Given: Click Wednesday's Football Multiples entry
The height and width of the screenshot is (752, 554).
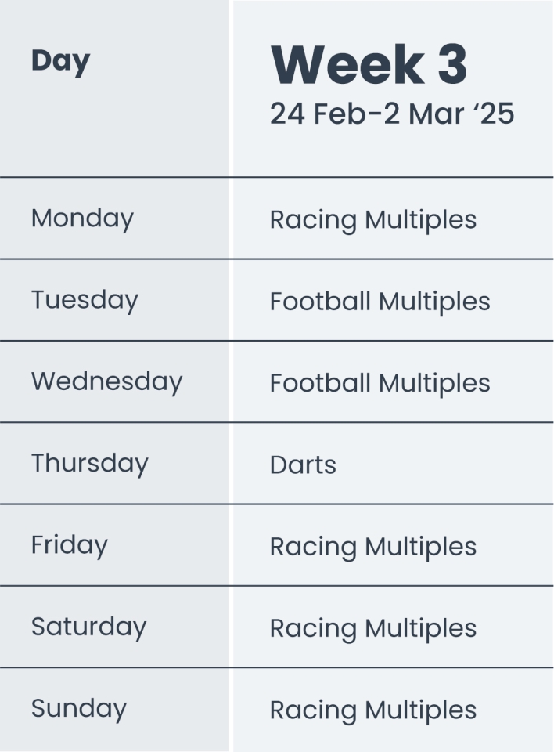Looking at the screenshot, I should (380, 383).
